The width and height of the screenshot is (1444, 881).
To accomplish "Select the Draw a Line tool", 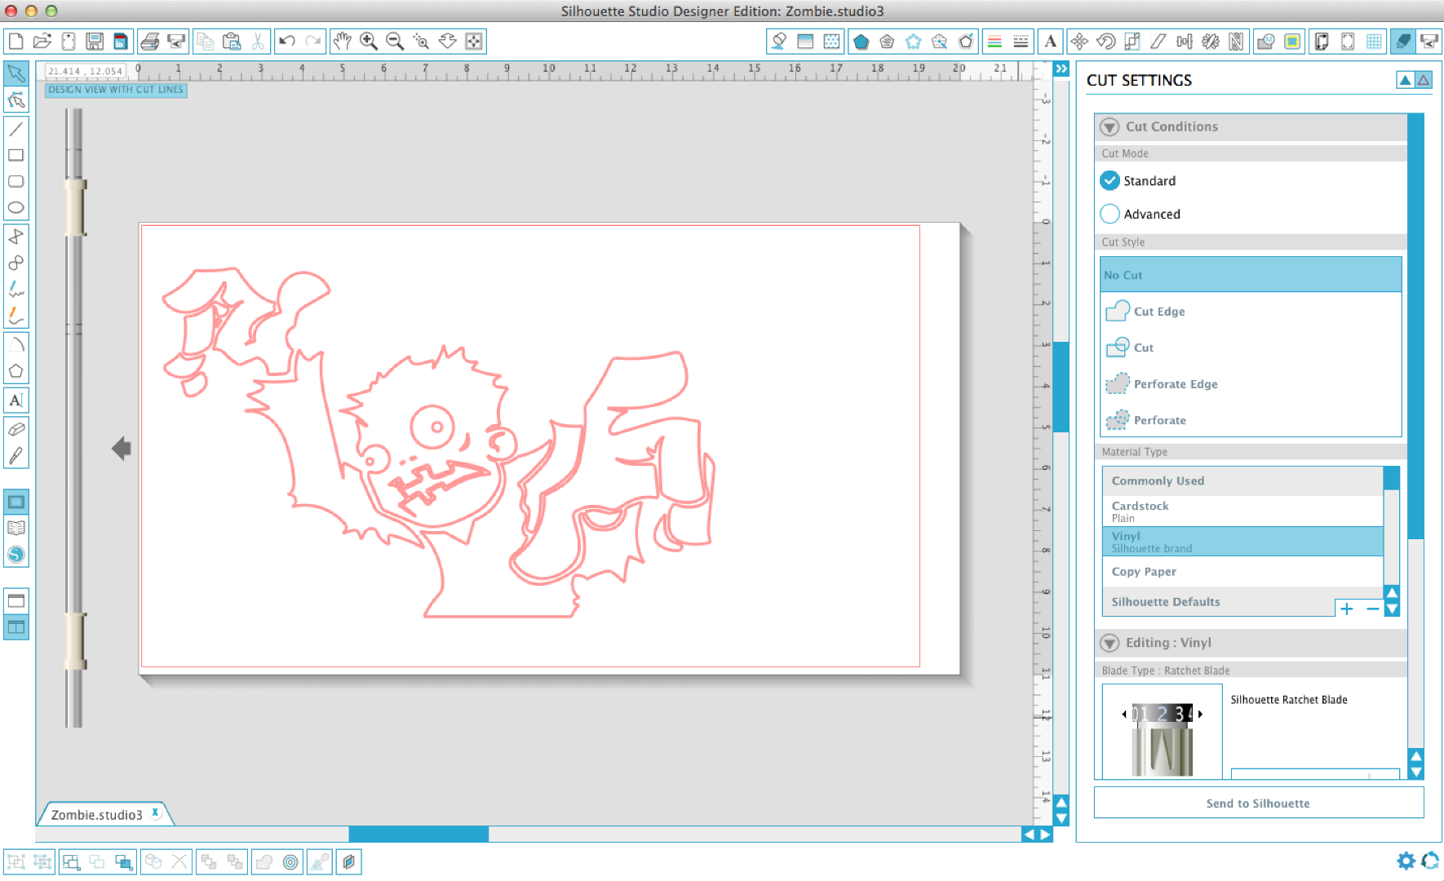I will pos(16,129).
